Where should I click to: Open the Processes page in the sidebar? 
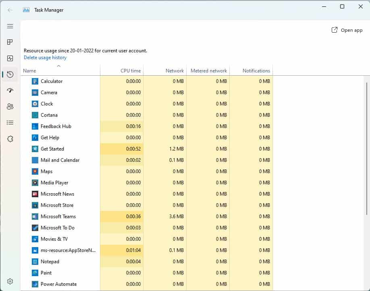(10, 42)
